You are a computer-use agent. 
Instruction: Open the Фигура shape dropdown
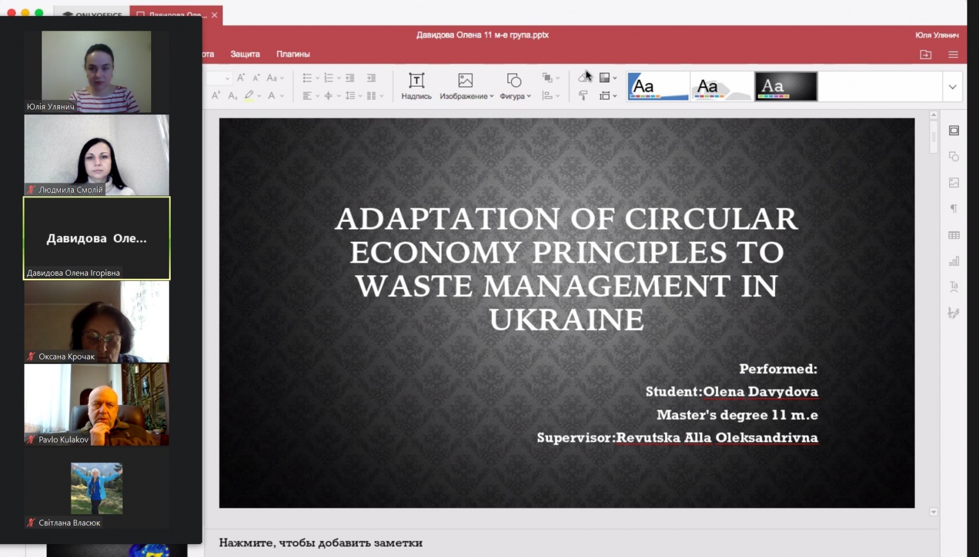point(515,86)
